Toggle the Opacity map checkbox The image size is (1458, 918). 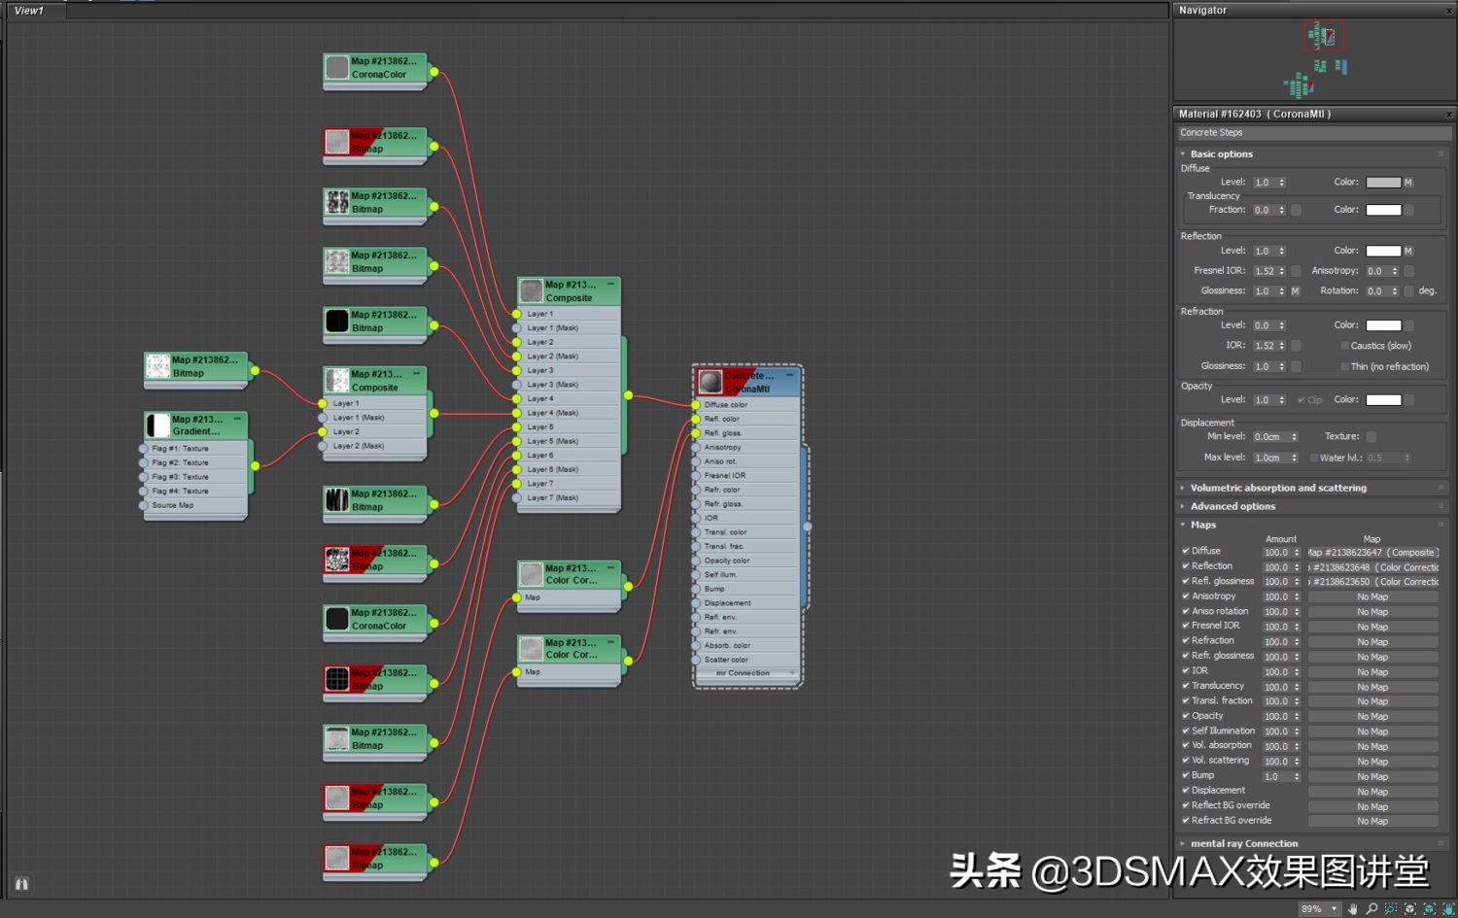(x=1186, y=716)
